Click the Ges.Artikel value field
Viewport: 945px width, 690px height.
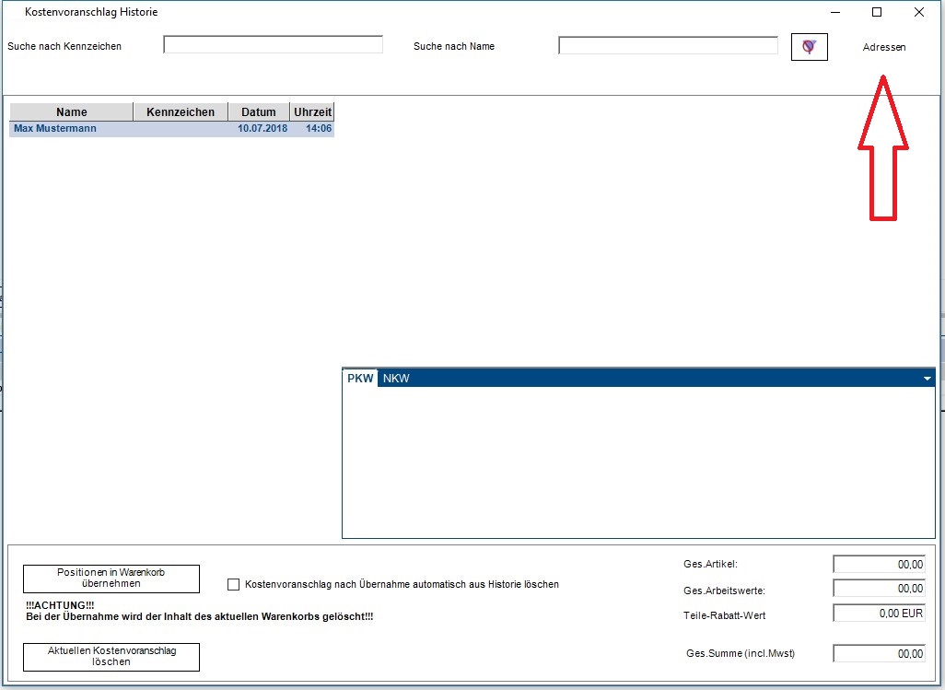pos(879,564)
